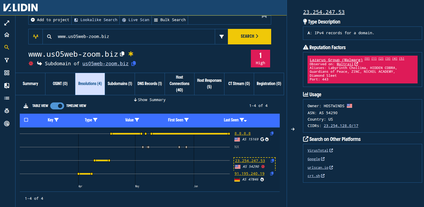Open the 23.254.247.53 heading link in details panel
Screen dimensions: 424x207
coord(324,12)
